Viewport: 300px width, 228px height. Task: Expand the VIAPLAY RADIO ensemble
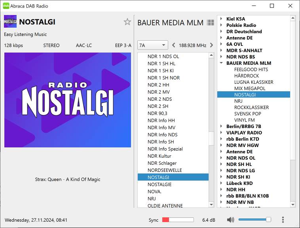[x=221, y=133]
